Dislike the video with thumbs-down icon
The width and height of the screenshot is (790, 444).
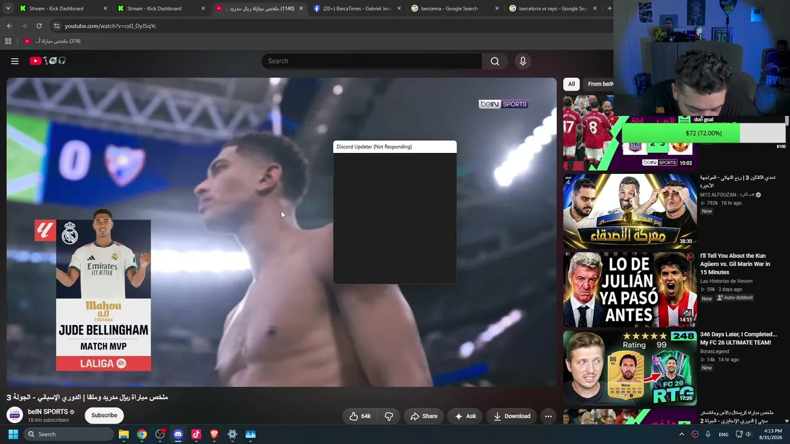click(389, 416)
